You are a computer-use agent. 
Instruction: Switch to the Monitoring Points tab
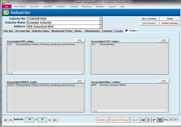62,31
